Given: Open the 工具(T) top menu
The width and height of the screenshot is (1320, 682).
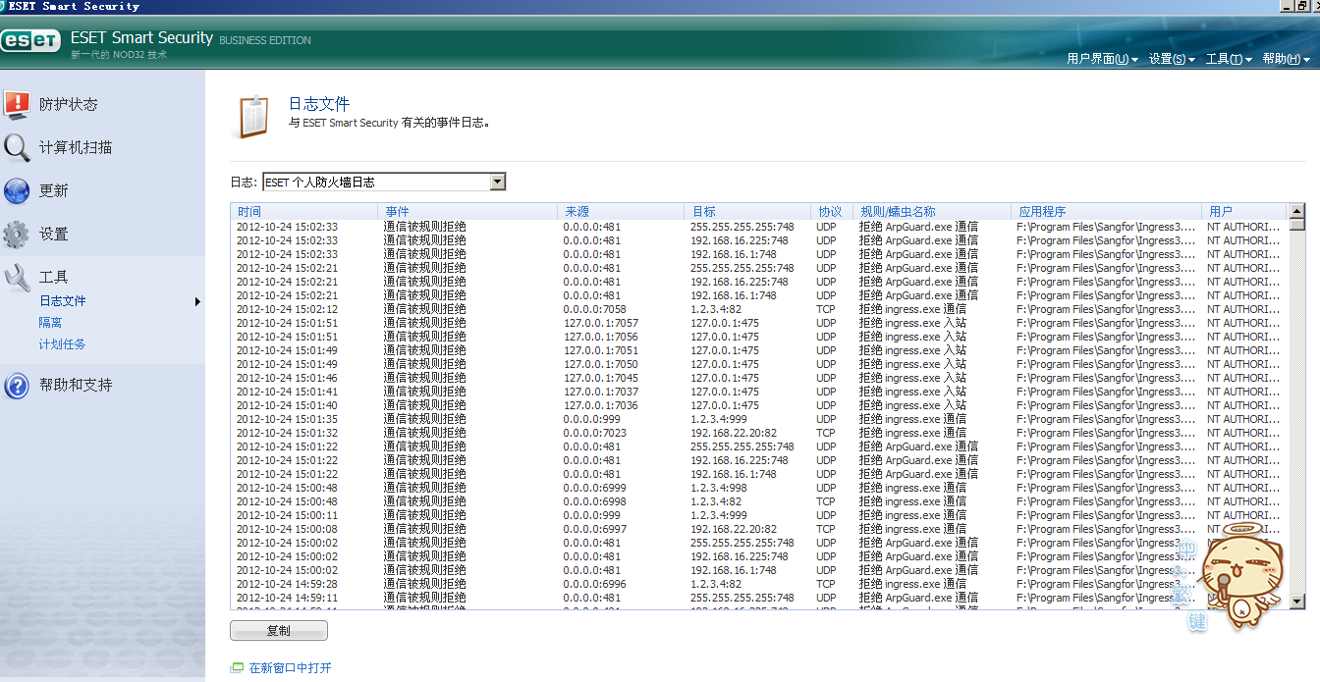Looking at the screenshot, I should click(x=1229, y=59).
